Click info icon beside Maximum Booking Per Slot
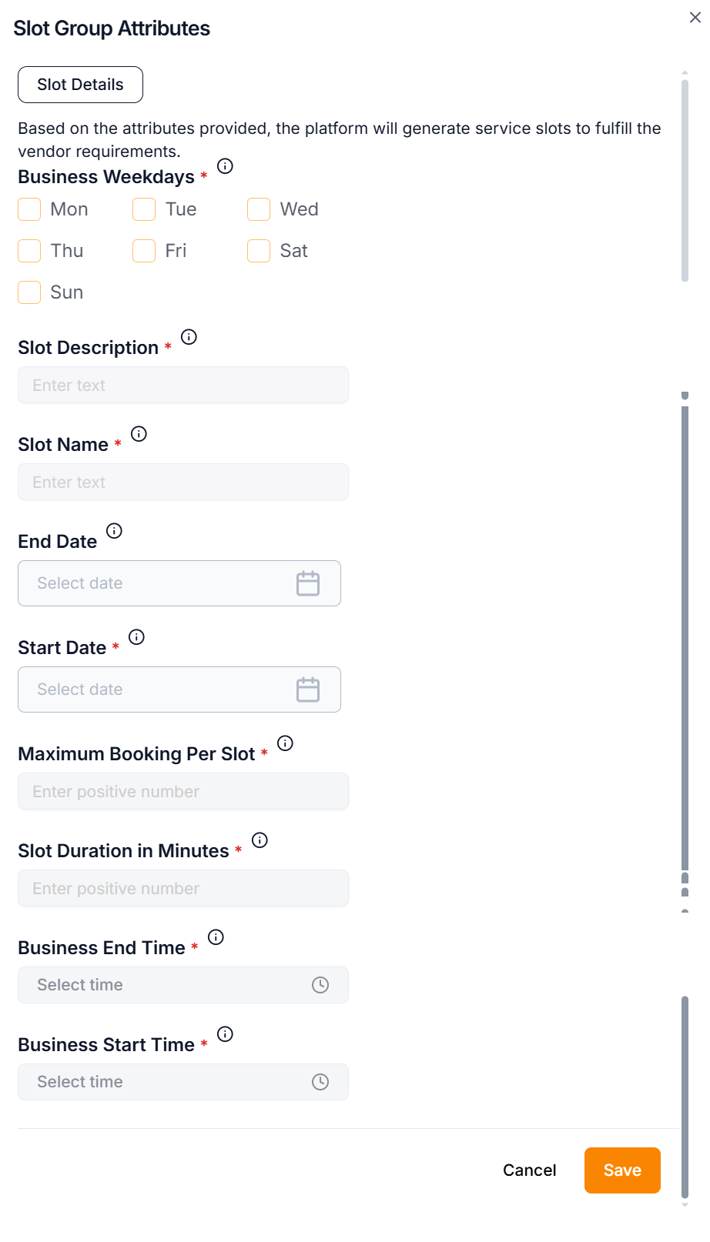 [285, 743]
